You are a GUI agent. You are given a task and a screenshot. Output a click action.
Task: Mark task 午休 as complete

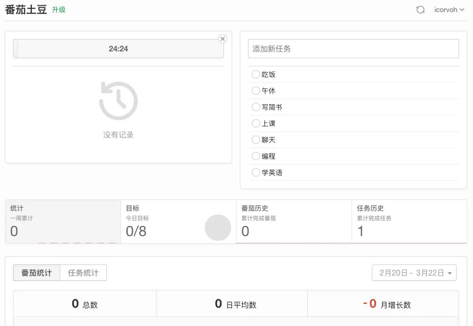256,90
